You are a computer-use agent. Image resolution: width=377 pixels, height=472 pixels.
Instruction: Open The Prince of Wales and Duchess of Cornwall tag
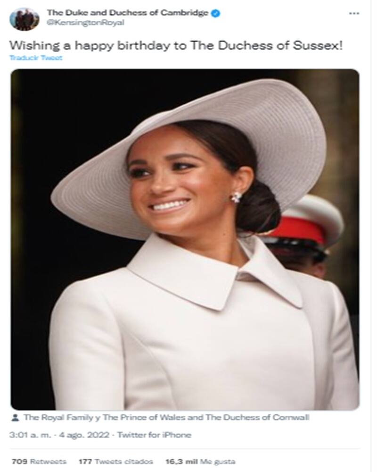(x=206, y=418)
